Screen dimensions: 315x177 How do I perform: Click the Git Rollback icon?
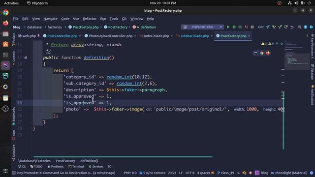click(x=292, y=27)
